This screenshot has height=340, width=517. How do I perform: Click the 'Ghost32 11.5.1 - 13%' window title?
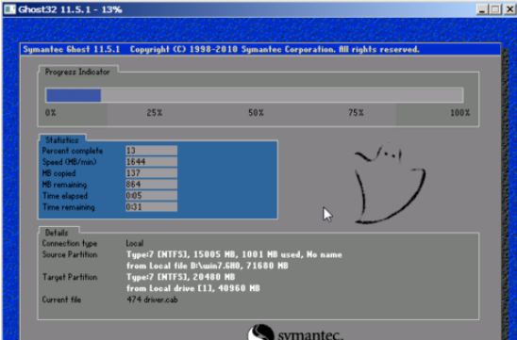[70, 9]
